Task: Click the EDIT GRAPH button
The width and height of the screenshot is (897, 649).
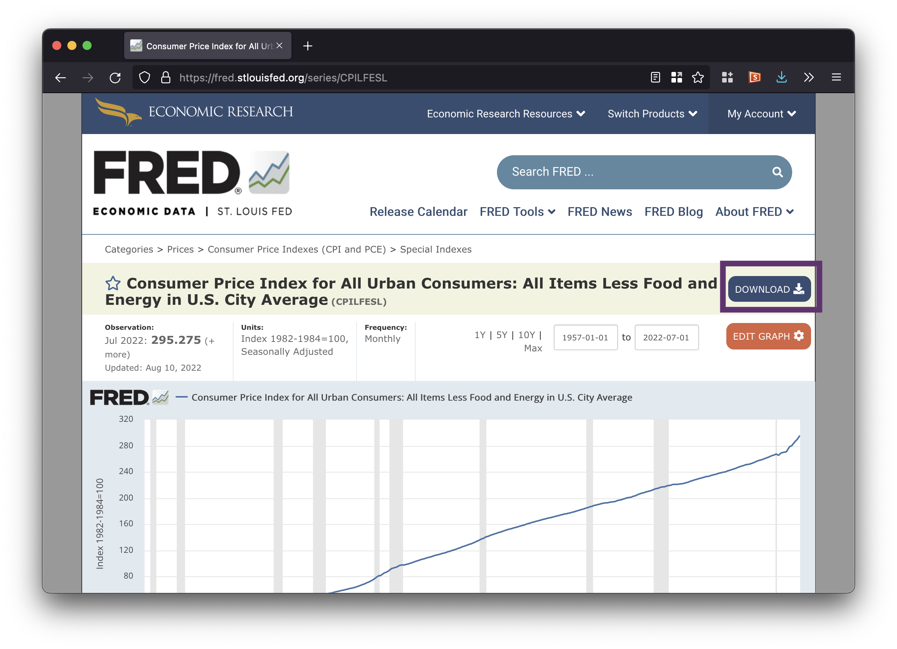Action: pyautogui.click(x=768, y=336)
